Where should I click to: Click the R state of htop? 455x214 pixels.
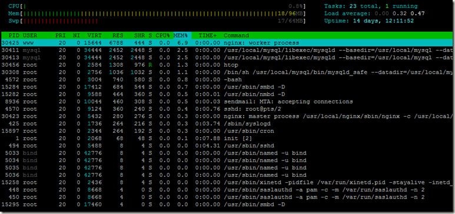coord(150,65)
